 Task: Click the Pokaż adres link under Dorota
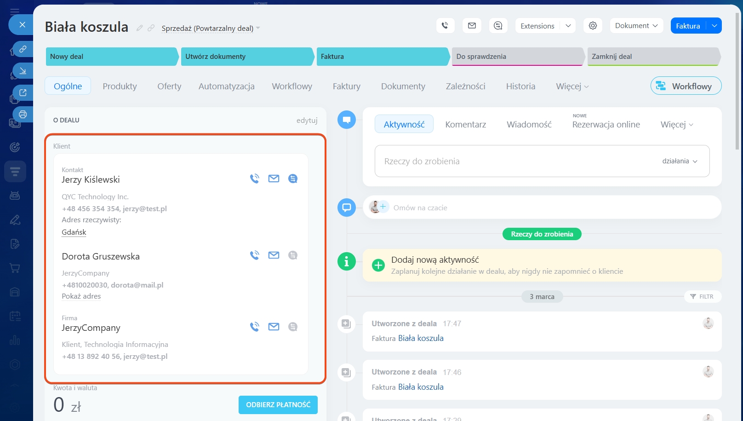[81, 296]
